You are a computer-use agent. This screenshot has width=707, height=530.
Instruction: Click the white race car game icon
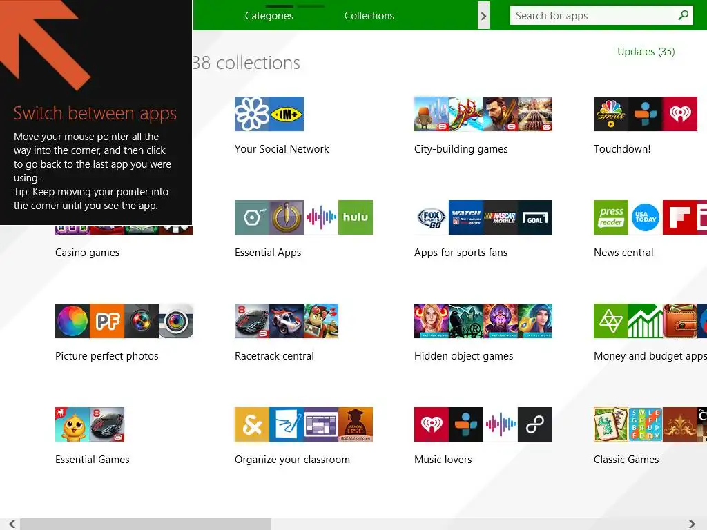287,321
